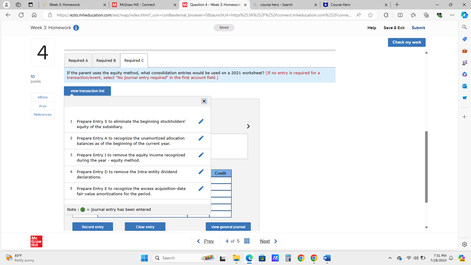Viewport: 471px width, 265px height.
Task: Click the view general journal button
Action: click(x=228, y=227)
